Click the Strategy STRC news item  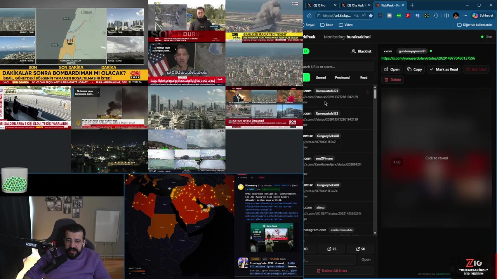(x=269, y=266)
